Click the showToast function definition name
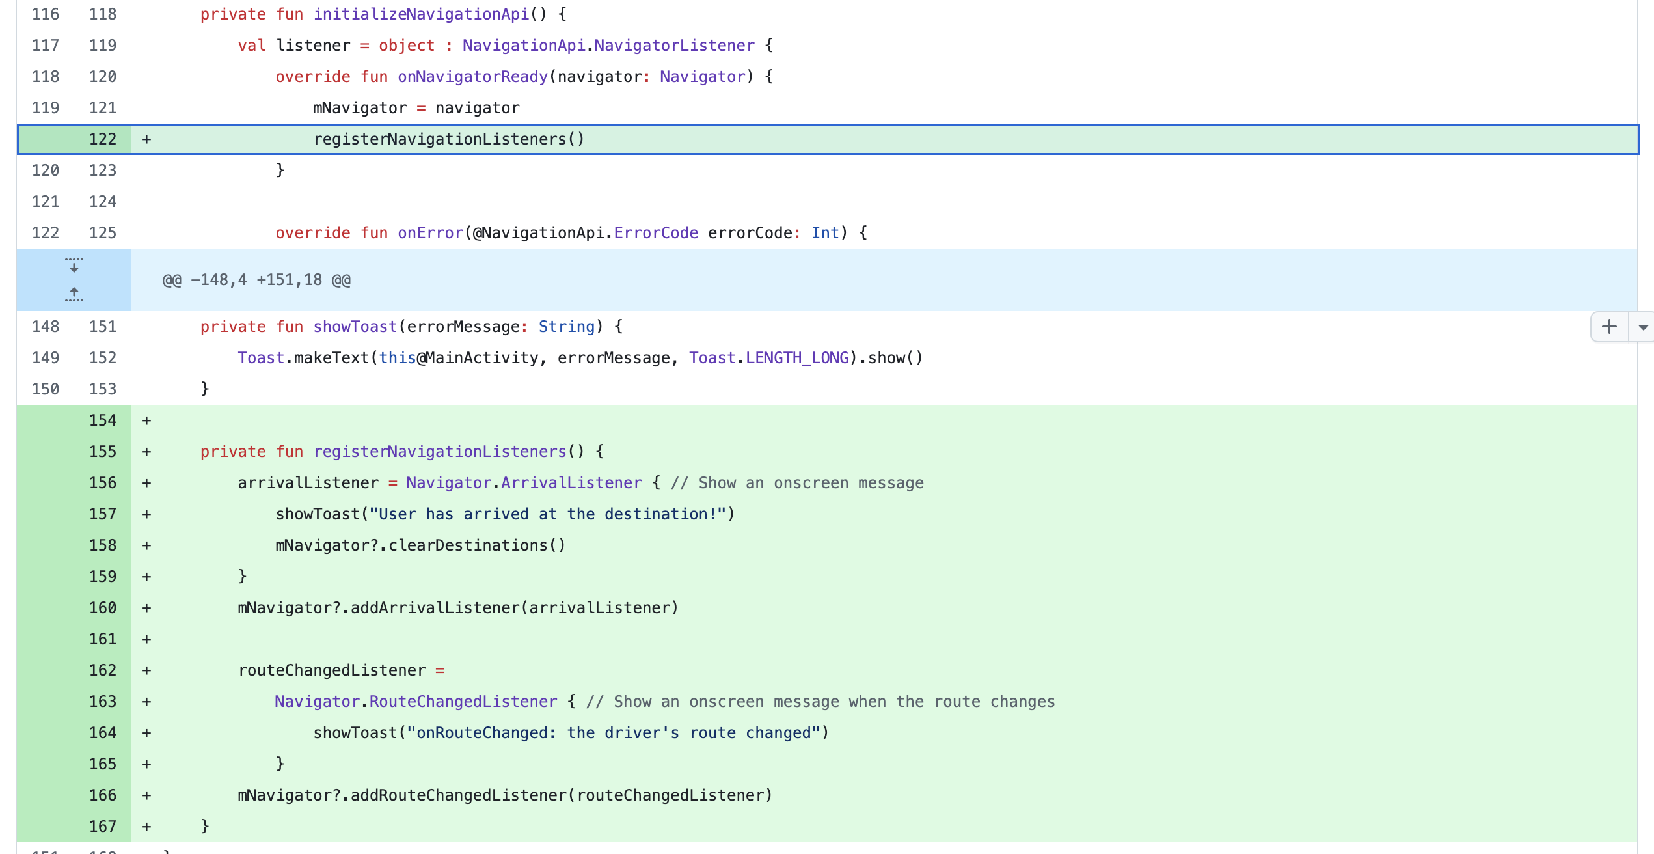This screenshot has width=1654, height=854. pos(355,327)
